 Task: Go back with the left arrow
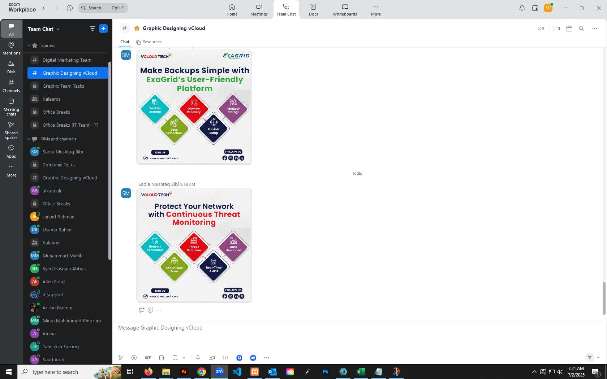tap(44, 8)
